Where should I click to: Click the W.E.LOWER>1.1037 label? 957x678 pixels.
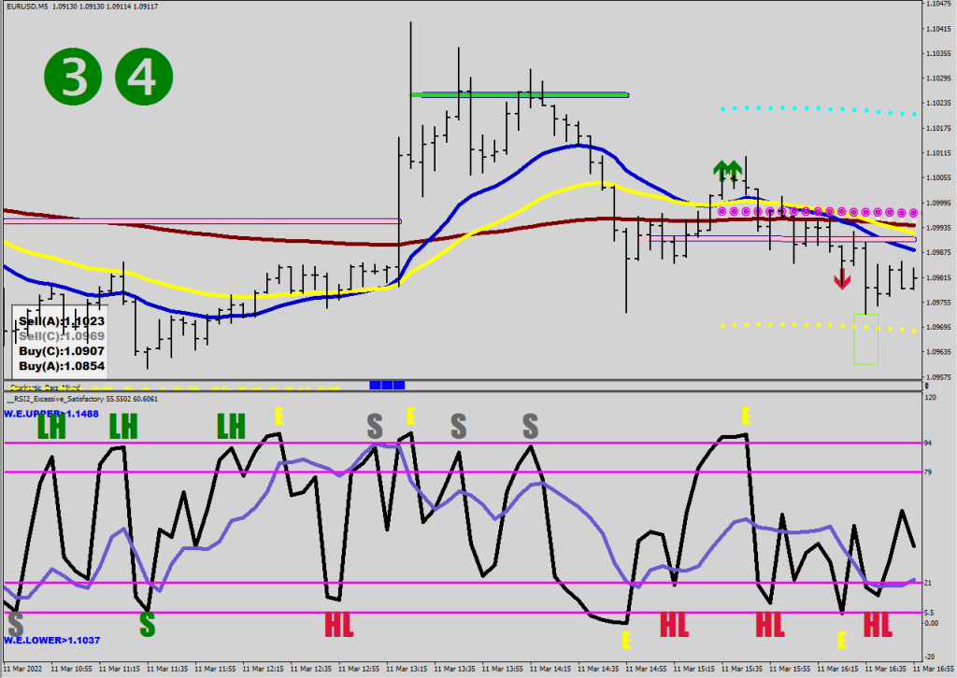[x=51, y=641]
